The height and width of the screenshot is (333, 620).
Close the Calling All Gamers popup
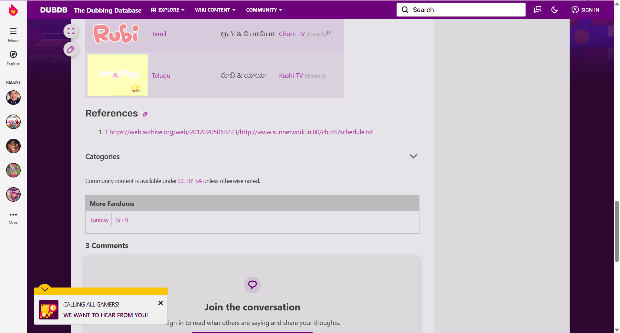[x=160, y=303]
